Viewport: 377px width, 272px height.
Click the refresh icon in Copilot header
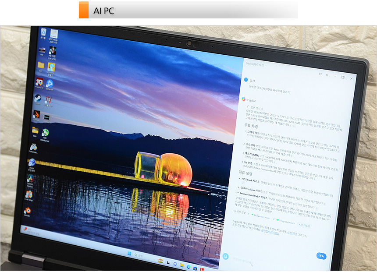pos(327,75)
